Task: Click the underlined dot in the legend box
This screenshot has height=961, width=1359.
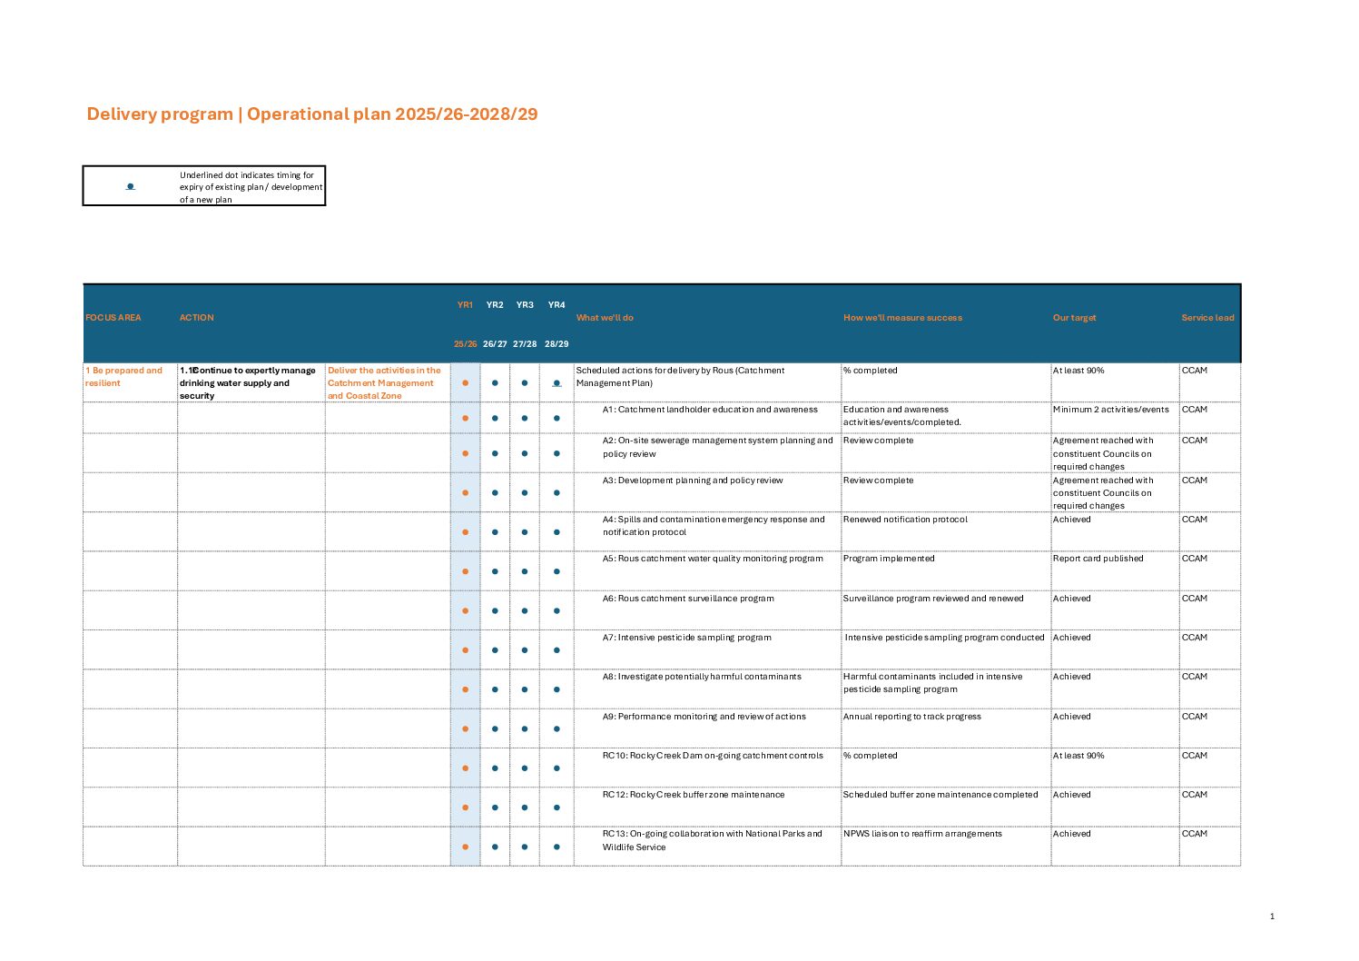Action: coord(132,186)
